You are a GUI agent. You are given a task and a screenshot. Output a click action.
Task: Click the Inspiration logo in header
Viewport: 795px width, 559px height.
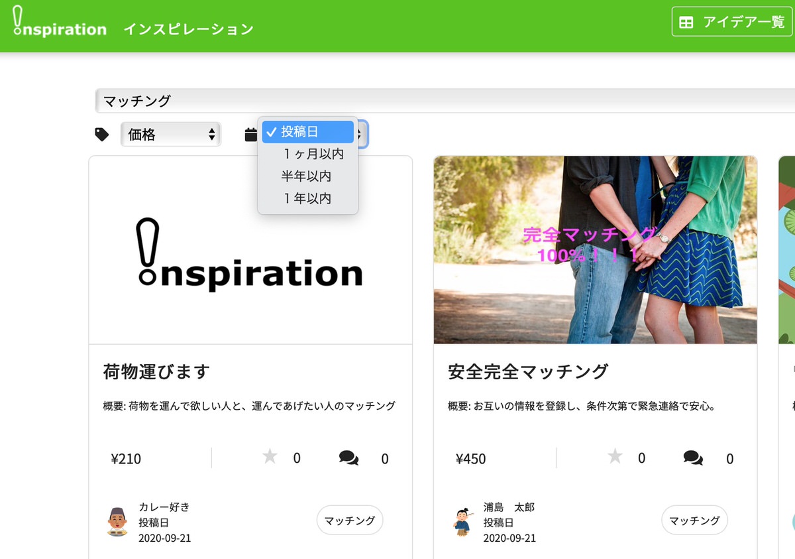point(60,21)
